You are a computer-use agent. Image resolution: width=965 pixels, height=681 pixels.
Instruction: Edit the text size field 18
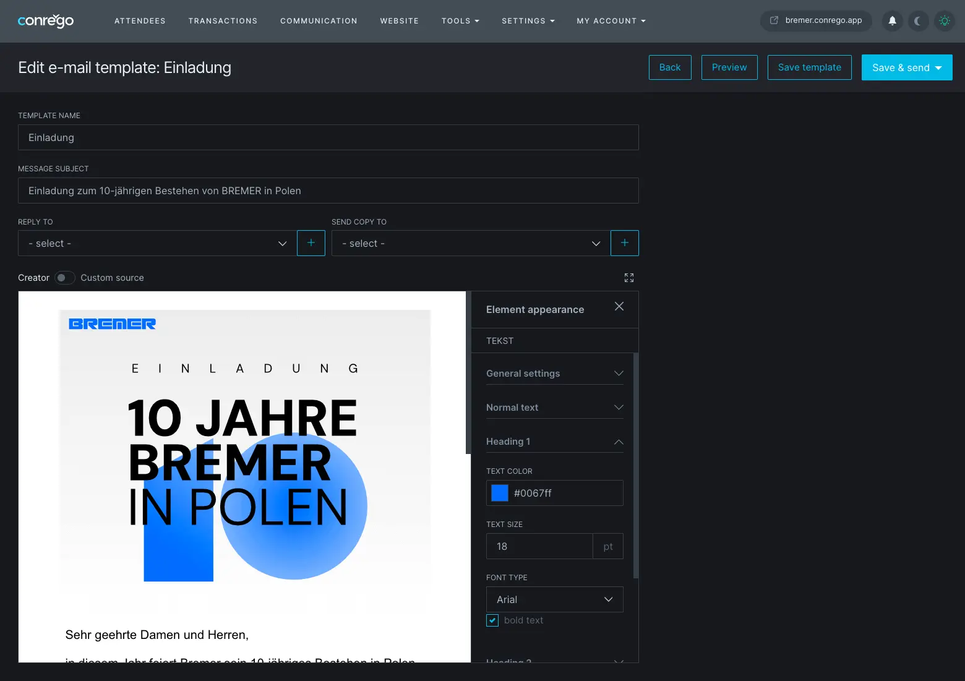tap(539, 546)
